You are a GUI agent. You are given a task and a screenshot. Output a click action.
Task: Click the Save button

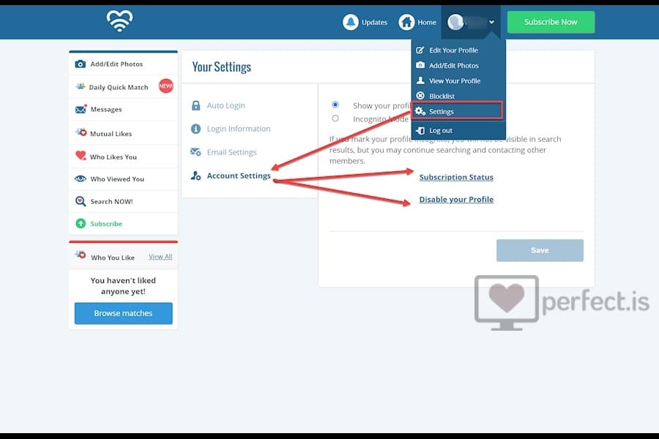click(540, 250)
